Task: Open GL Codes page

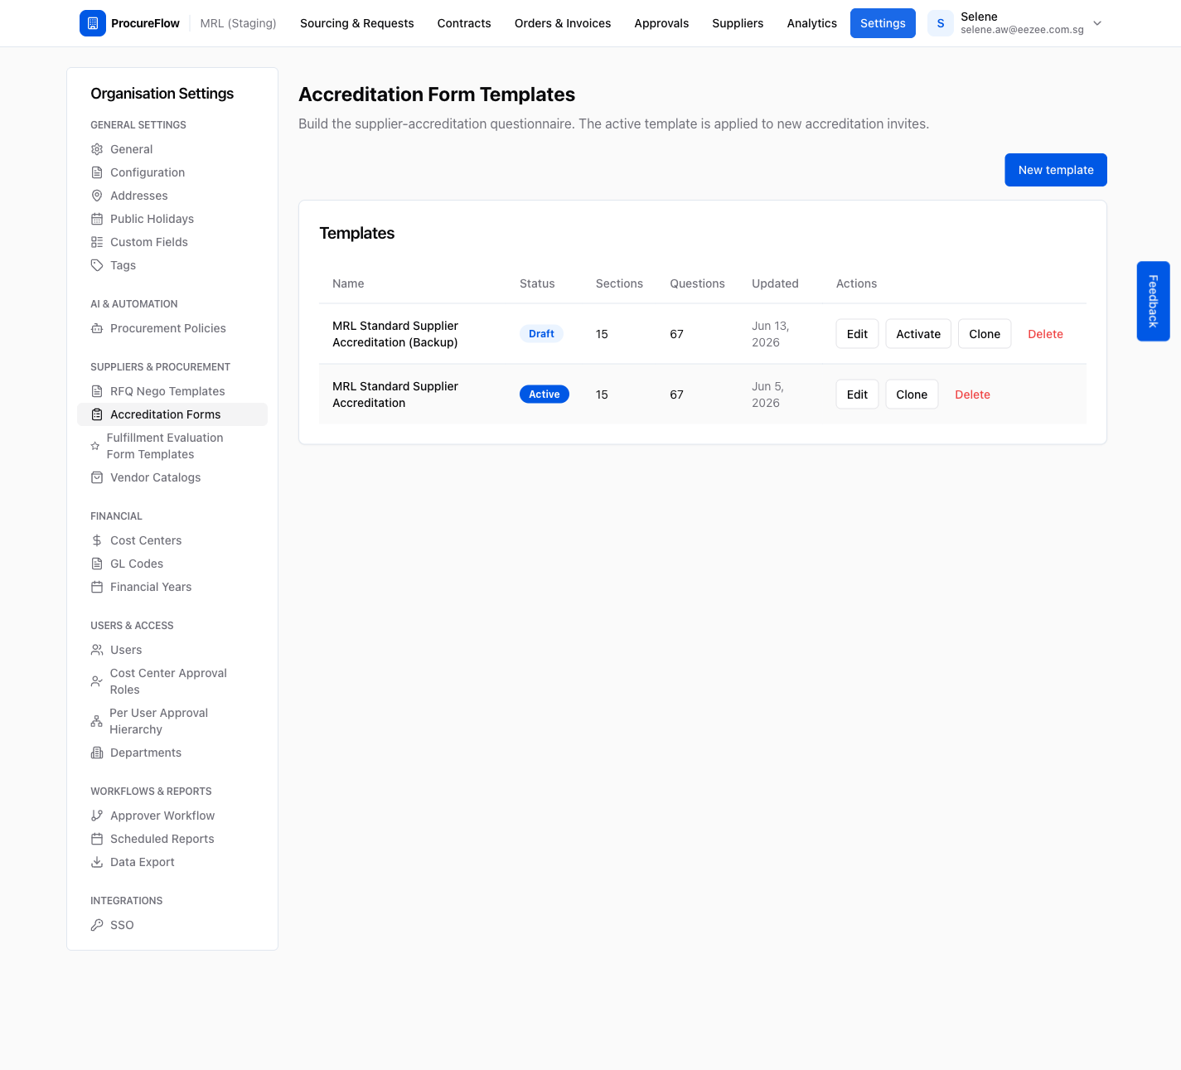Action: point(172,564)
